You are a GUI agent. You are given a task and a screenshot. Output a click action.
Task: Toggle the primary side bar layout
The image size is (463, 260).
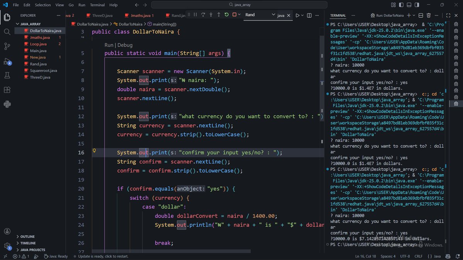tap(401, 5)
